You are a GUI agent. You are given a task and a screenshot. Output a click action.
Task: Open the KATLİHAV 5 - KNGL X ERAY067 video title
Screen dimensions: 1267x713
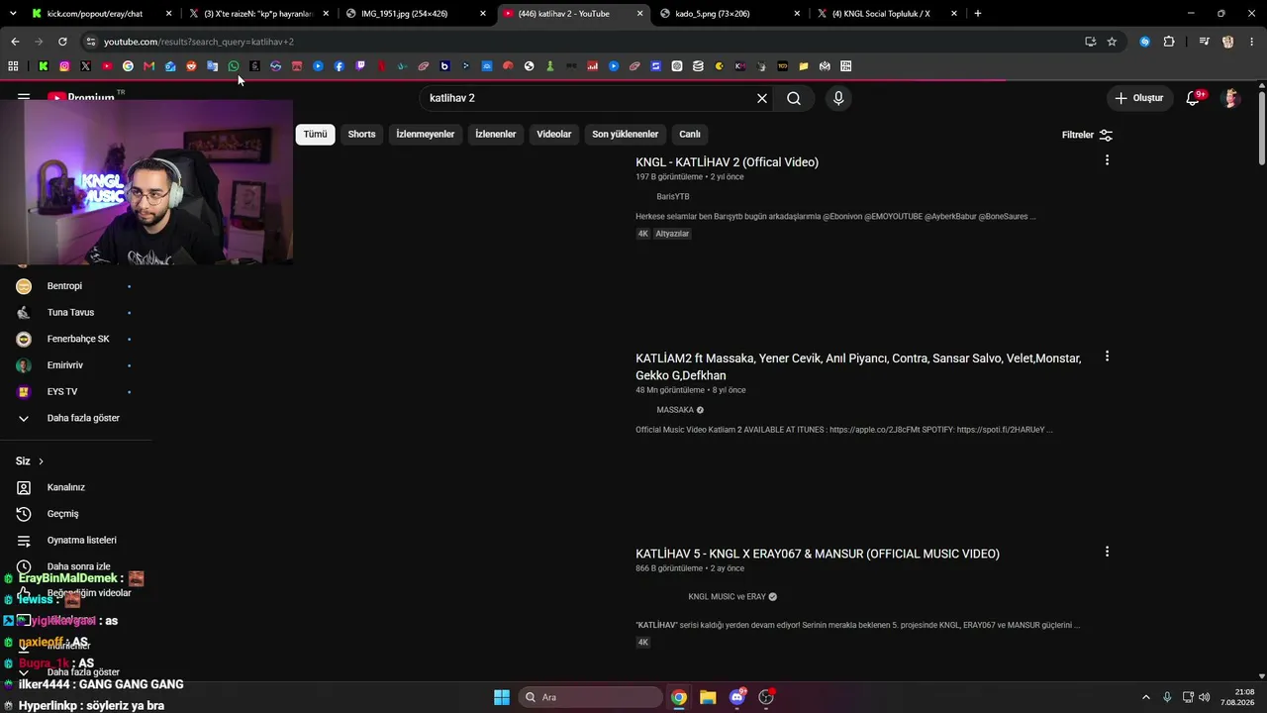pyautogui.click(x=818, y=554)
